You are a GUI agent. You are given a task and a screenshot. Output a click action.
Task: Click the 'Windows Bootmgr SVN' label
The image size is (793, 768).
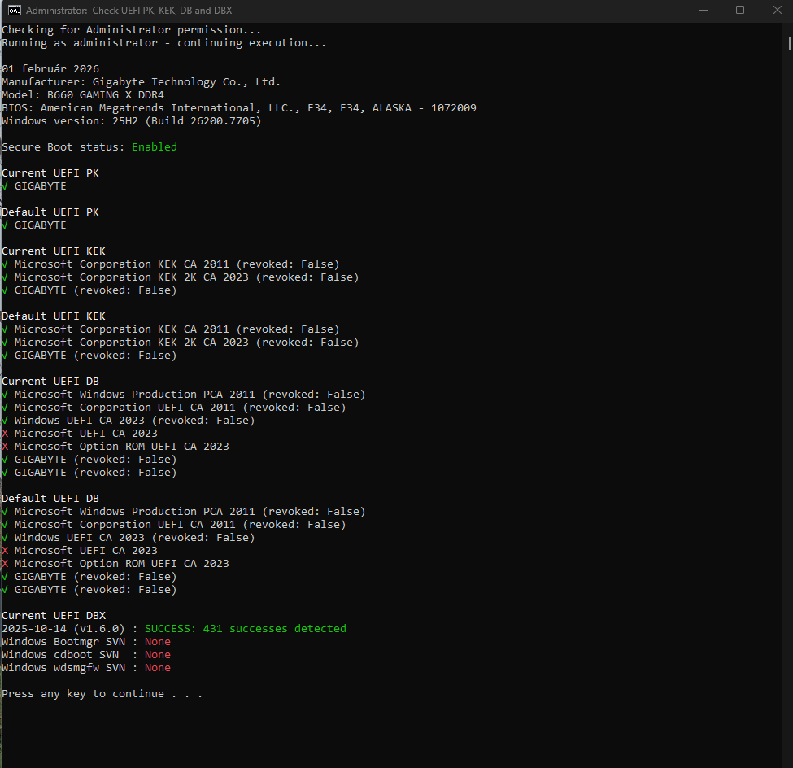click(x=63, y=642)
